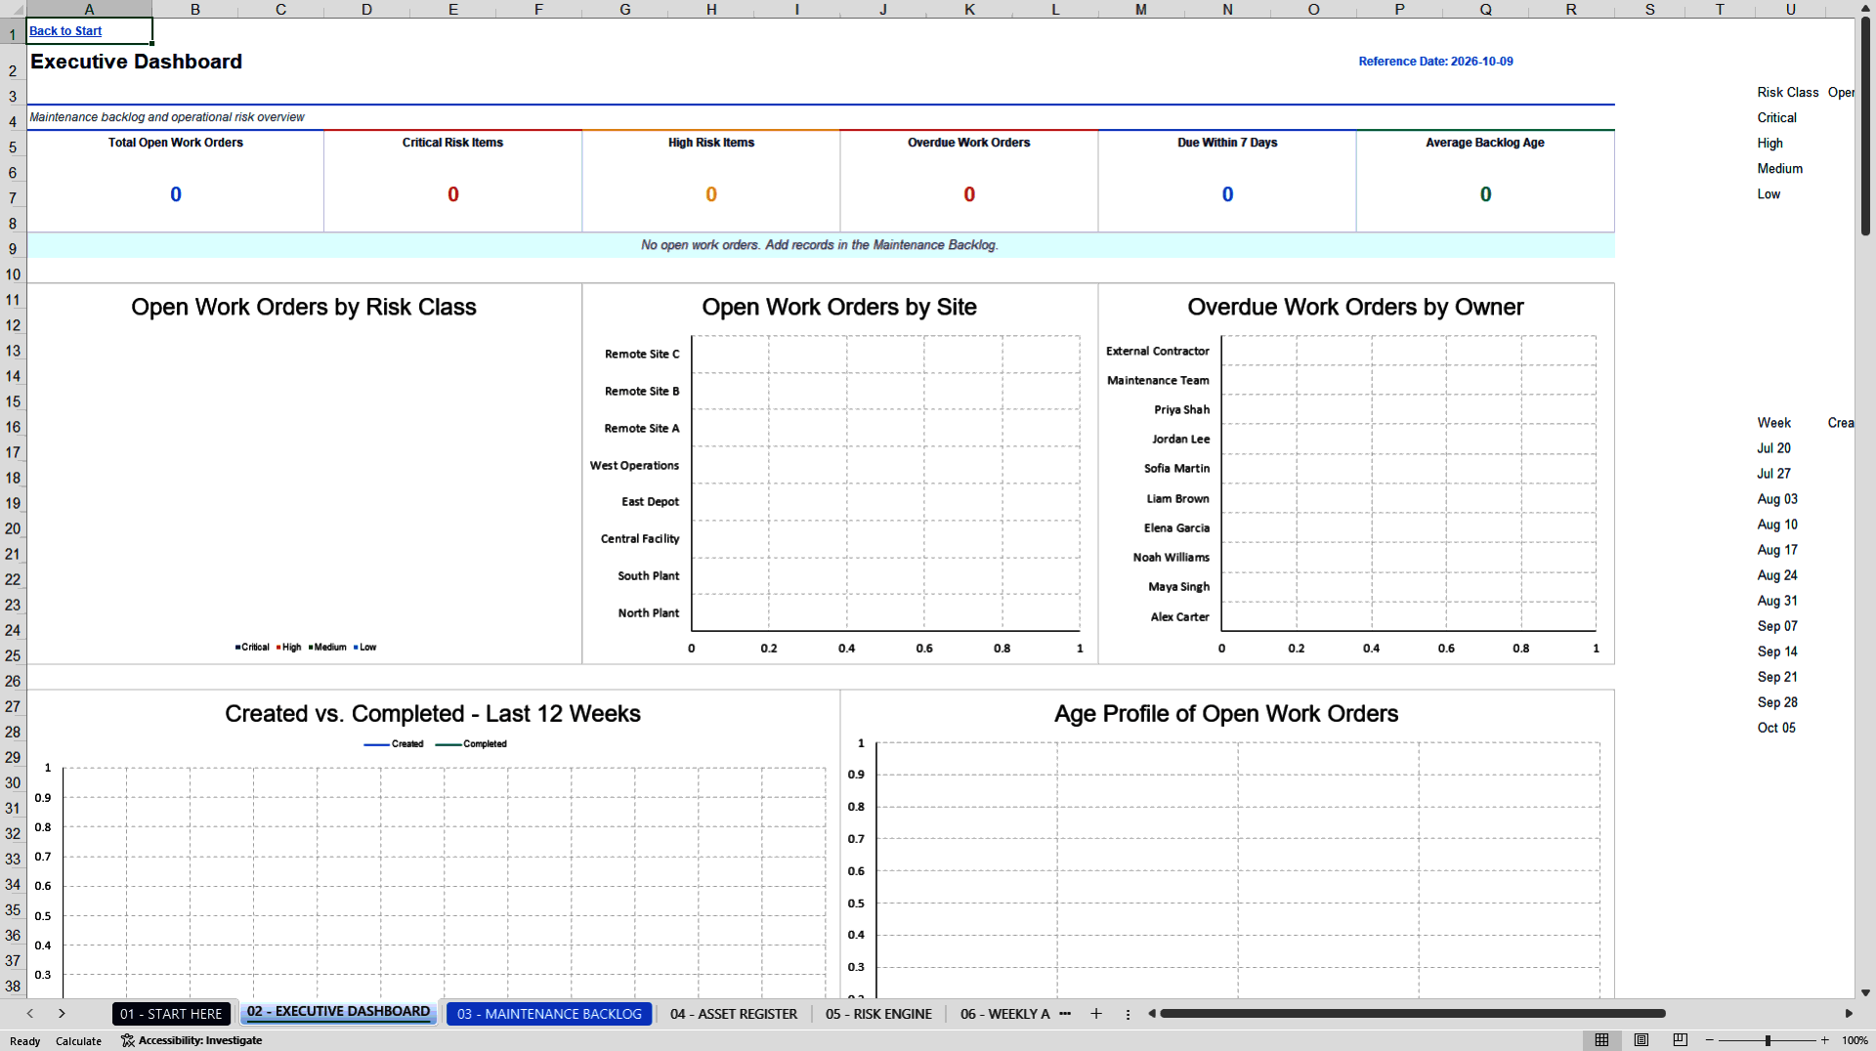
Task: Click vertical scrollbar thumb
Action: (x=1865, y=125)
